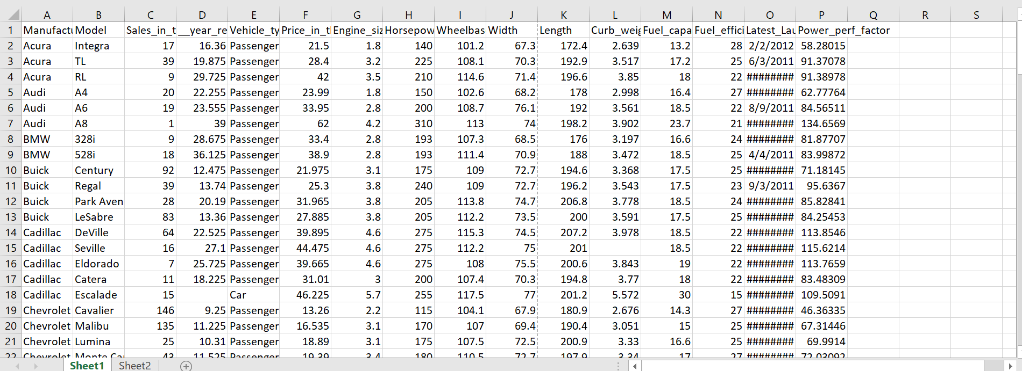Select the 'LeSabre' cell
This screenshot has height=371, width=1022.
click(x=98, y=217)
